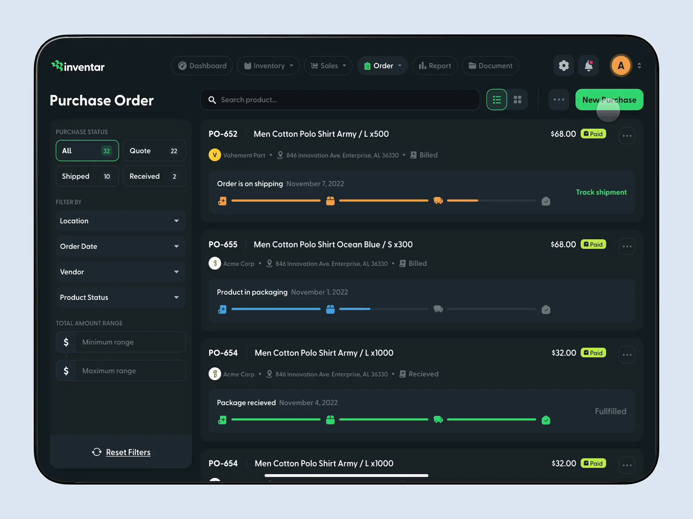Click dollar icon in Minimum range
This screenshot has width=693, height=519.
pos(66,342)
